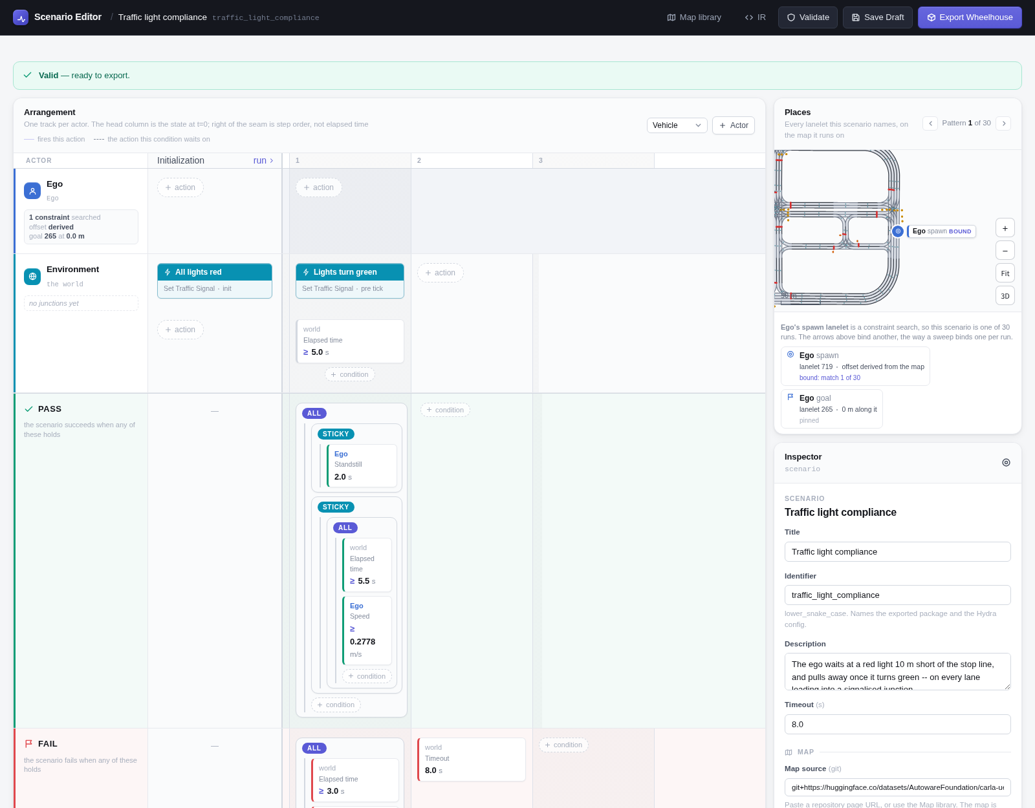Click the Map source URL field

tap(897, 787)
